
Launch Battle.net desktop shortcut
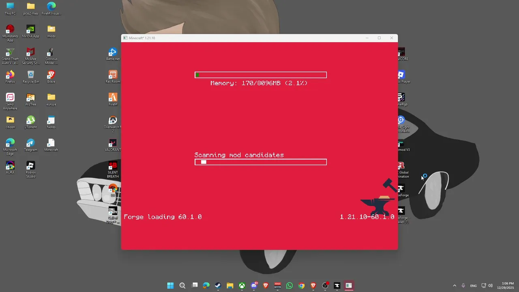point(113,54)
